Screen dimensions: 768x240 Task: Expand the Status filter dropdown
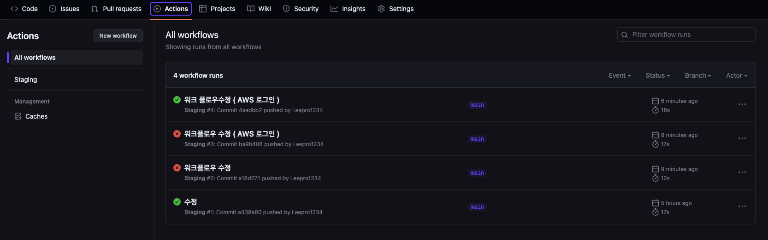pyautogui.click(x=658, y=75)
